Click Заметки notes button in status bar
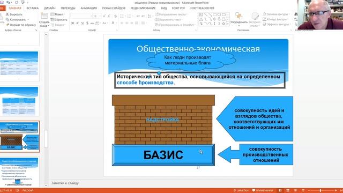 coord(241,190)
